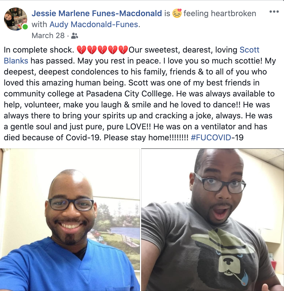Open the #FUCOVID hashtag
This screenshot has width=284, height=291.
[x=211, y=137]
